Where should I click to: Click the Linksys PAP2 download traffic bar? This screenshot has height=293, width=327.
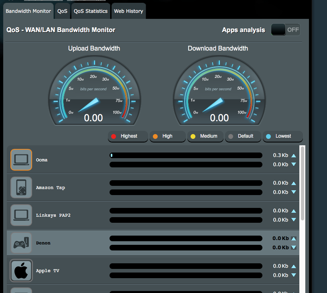click(186, 220)
